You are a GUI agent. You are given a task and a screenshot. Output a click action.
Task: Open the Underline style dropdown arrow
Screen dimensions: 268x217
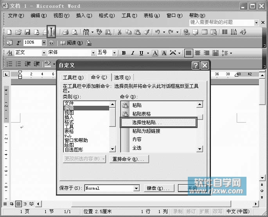[148, 53]
